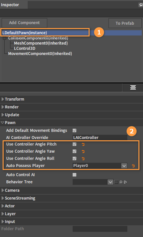Screen dimensions: 143x237
Task: Click the Behavior Tree play arrow icon
Action: point(125,182)
